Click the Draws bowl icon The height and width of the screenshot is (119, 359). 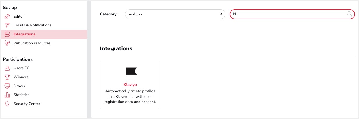tap(7, 86)
